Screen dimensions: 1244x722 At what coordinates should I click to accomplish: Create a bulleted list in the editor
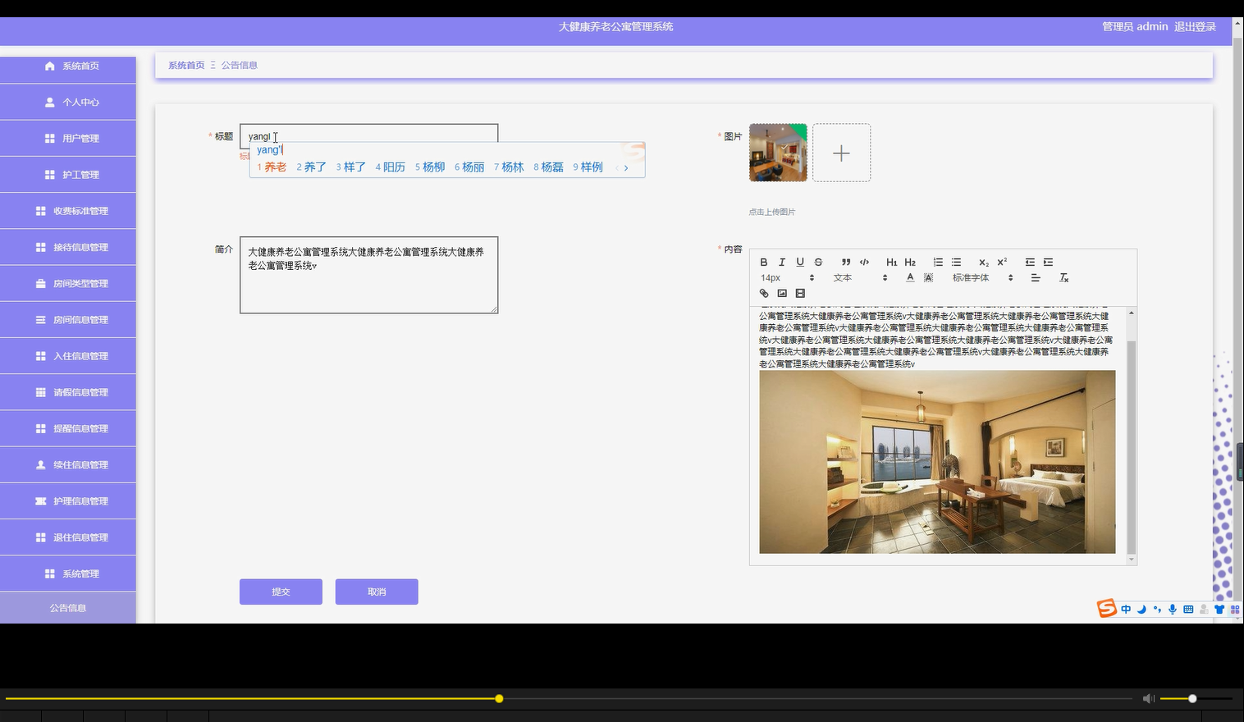click(956, 263)
